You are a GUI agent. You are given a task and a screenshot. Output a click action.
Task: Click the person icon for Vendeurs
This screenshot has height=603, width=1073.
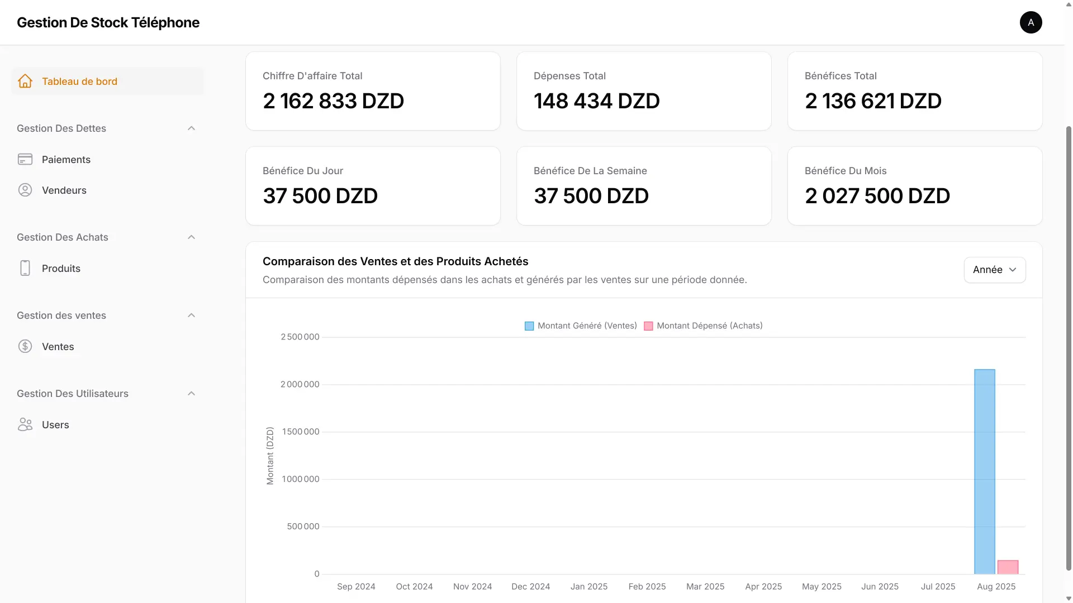25,190
